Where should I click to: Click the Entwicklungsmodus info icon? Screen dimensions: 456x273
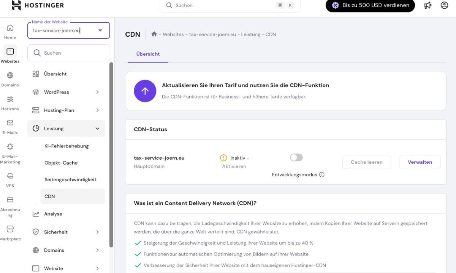(322, 175)
